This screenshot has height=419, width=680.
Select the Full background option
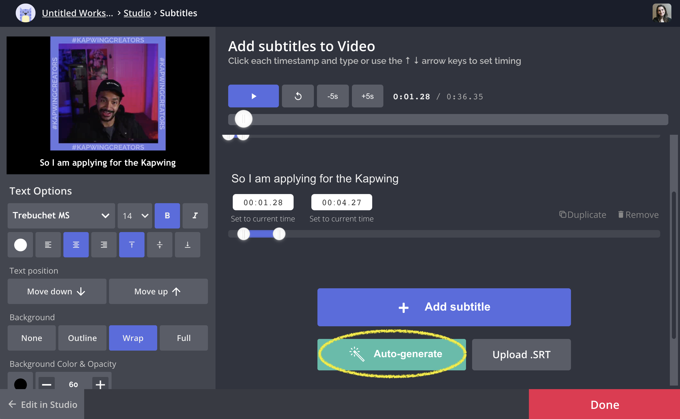tap(184, 337)
